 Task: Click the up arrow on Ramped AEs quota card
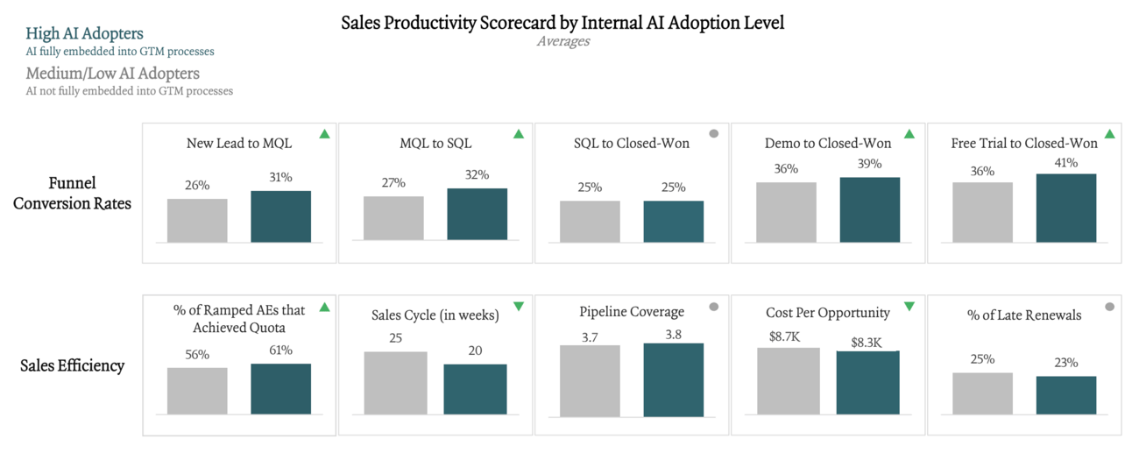tap(325, 307)
